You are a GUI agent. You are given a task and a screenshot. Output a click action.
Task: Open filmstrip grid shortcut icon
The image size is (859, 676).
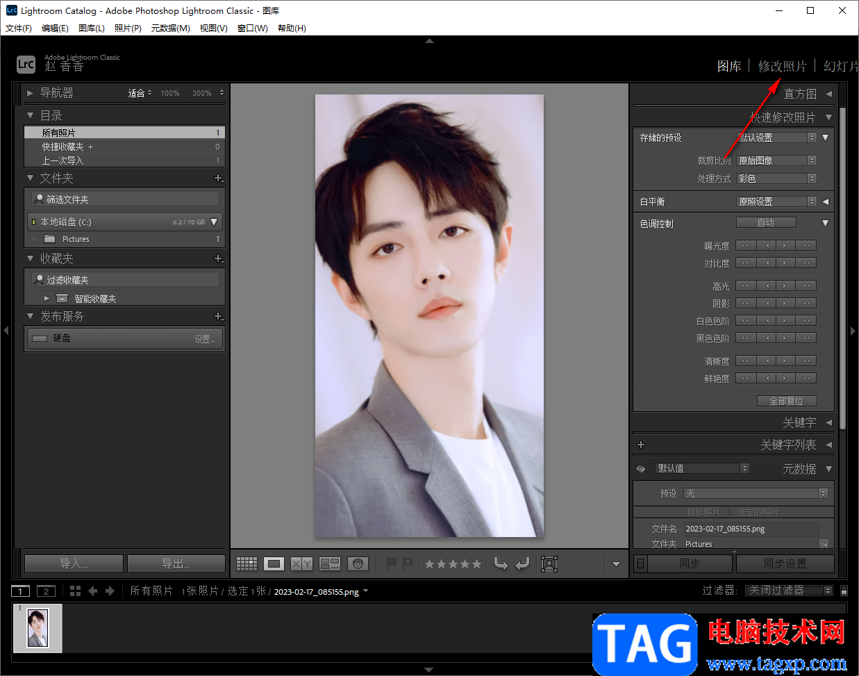coord(75,591)
